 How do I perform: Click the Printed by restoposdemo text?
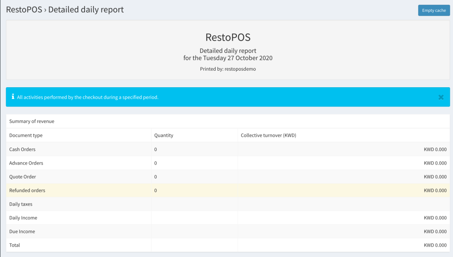tap(228, 69)
